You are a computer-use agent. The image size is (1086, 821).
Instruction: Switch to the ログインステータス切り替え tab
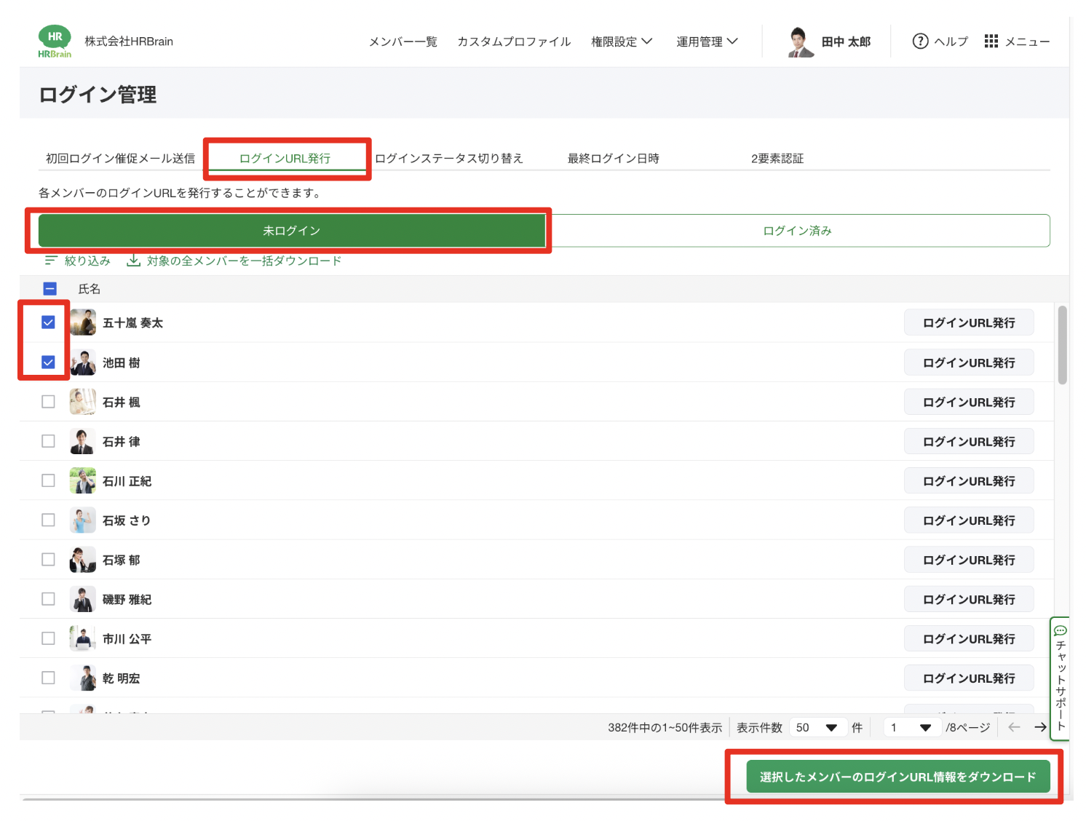coord(449,159)
